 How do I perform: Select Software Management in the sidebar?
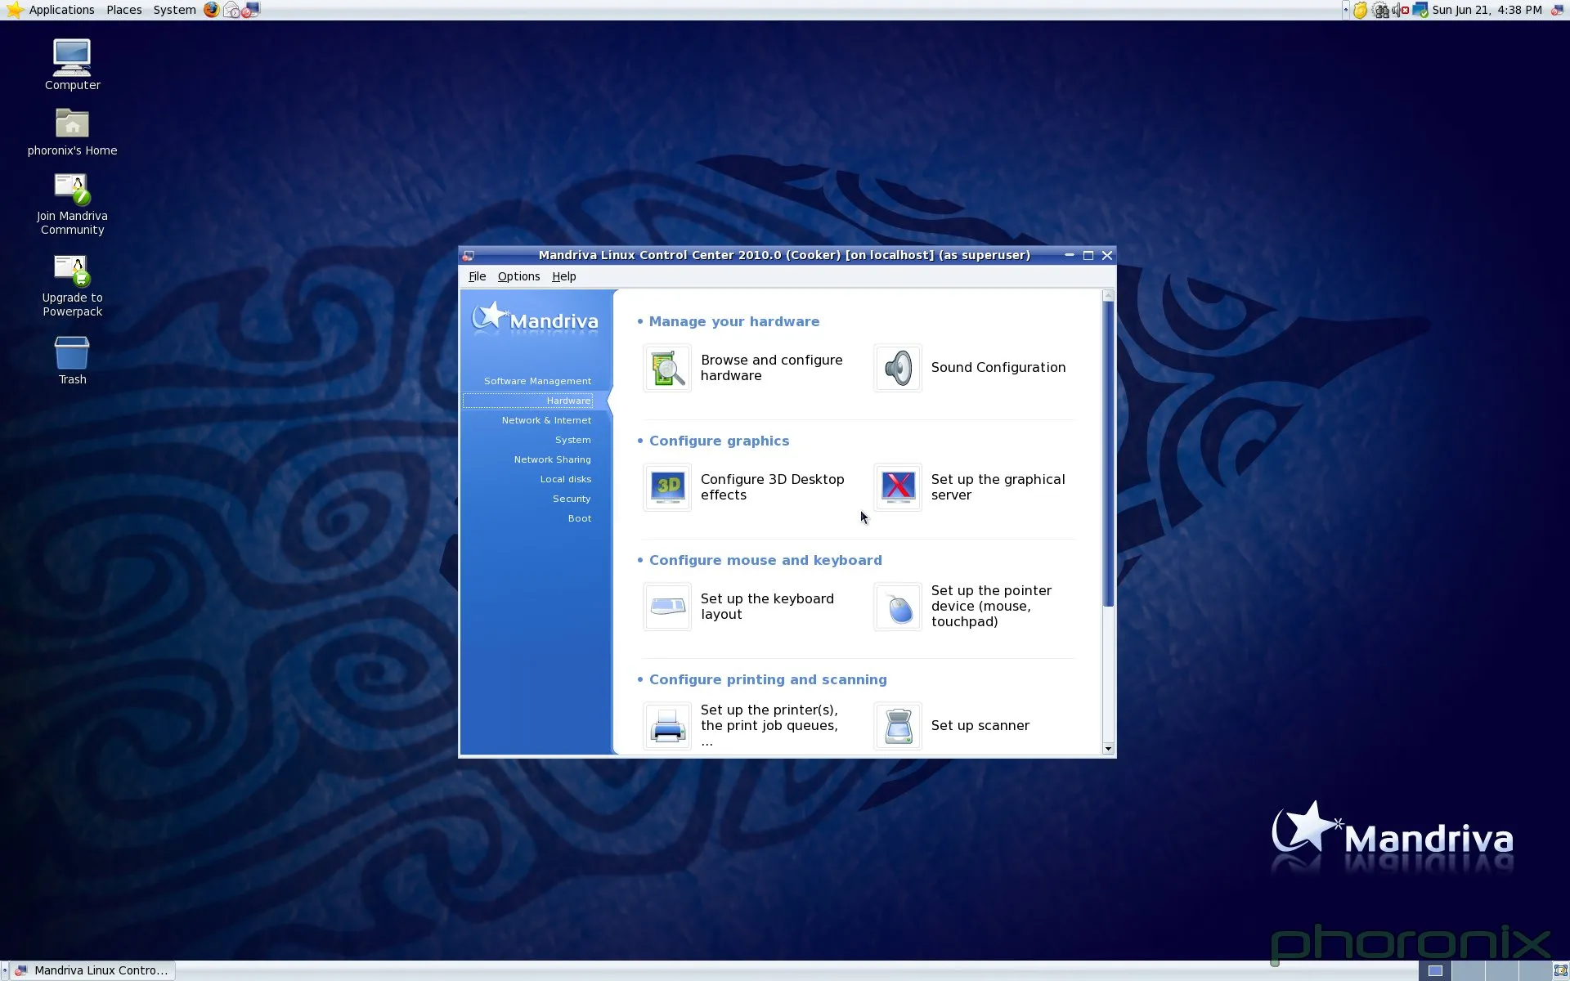[537, 381]
